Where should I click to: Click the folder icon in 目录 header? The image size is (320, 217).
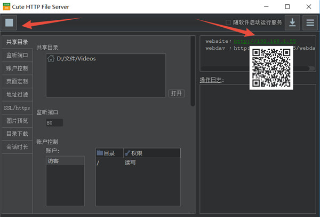click(x=100, y=153)
